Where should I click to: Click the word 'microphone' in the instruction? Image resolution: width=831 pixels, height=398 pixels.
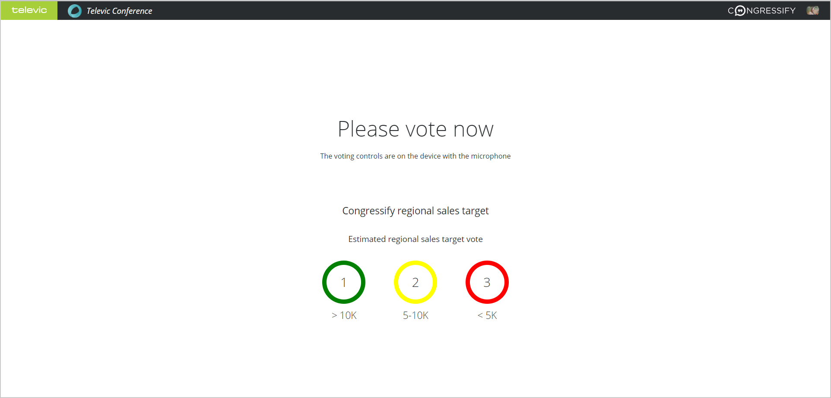(491, 156)
